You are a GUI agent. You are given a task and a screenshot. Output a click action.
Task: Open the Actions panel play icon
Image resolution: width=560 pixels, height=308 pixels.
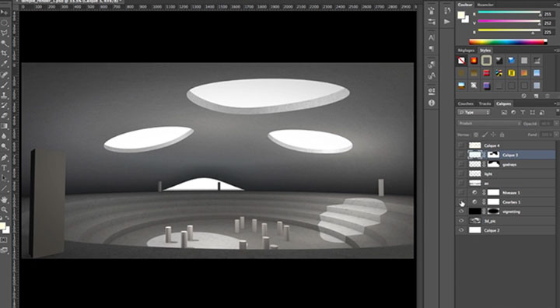tap(447, 22)
